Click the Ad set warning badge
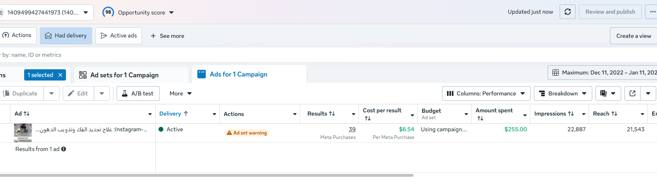Image resolution: width=657 pixels, height=184 pixels. click(x=247, y=133)
